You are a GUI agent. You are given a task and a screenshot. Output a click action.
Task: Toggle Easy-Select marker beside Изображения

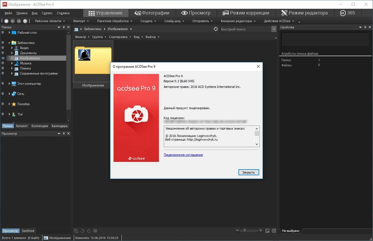point(3,58)
